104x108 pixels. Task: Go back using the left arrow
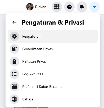pos(14,22)
